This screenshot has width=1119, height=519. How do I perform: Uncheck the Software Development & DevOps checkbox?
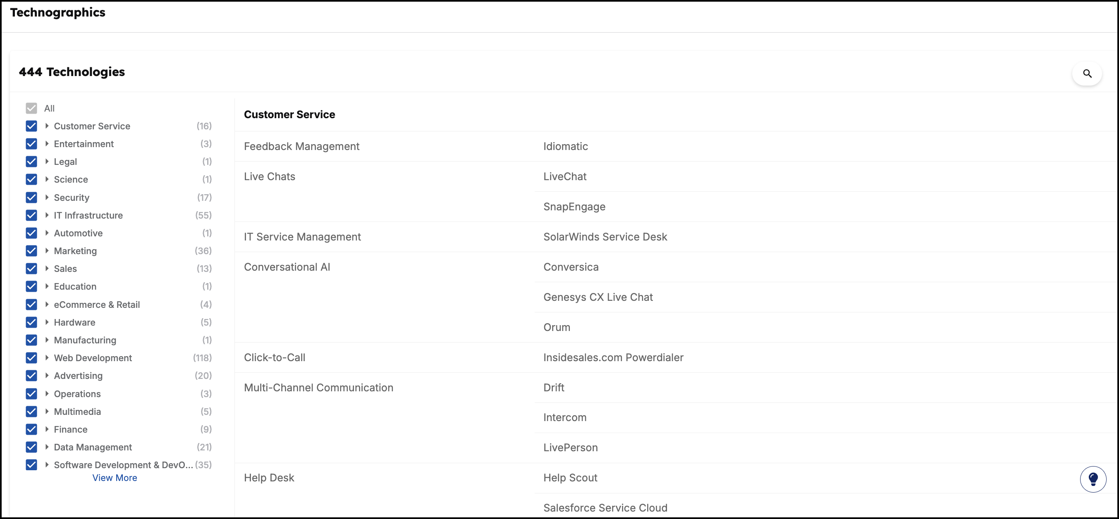tap(31, 465)
